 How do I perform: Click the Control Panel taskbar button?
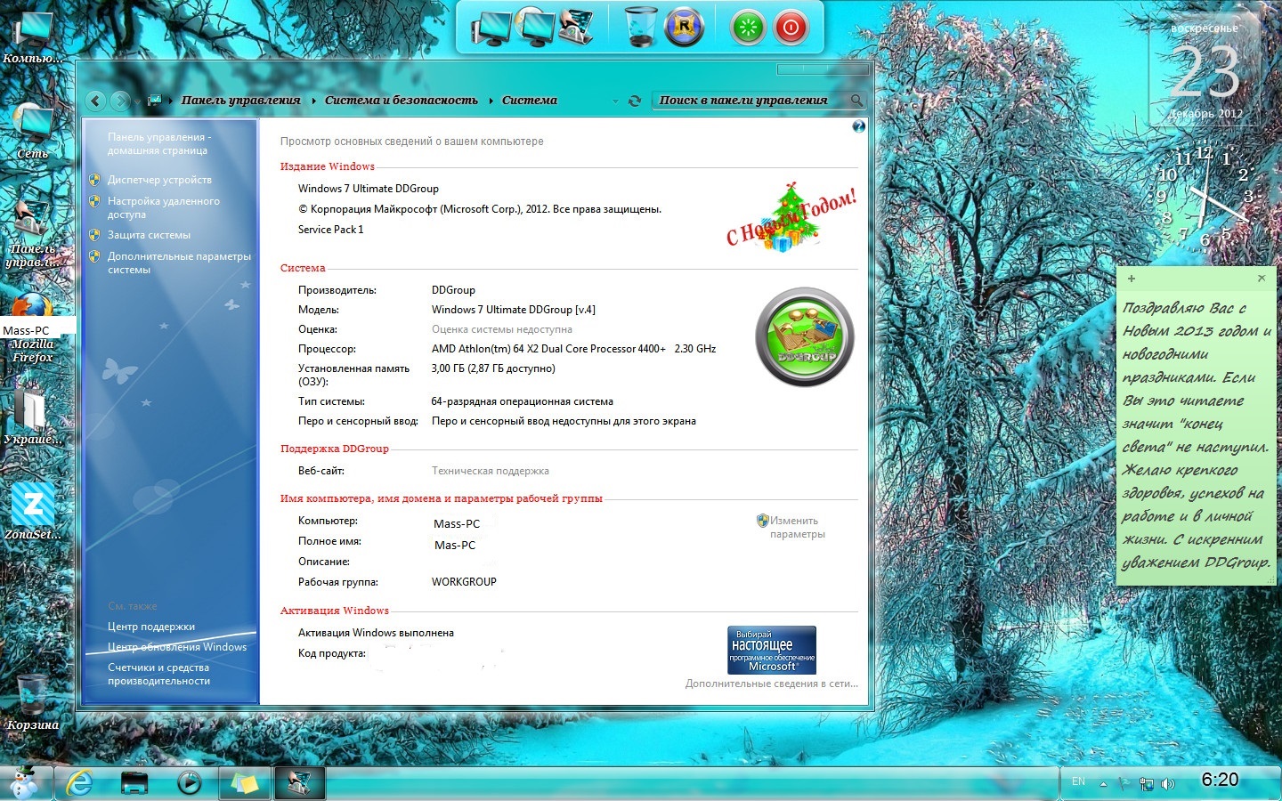point(300,783)
